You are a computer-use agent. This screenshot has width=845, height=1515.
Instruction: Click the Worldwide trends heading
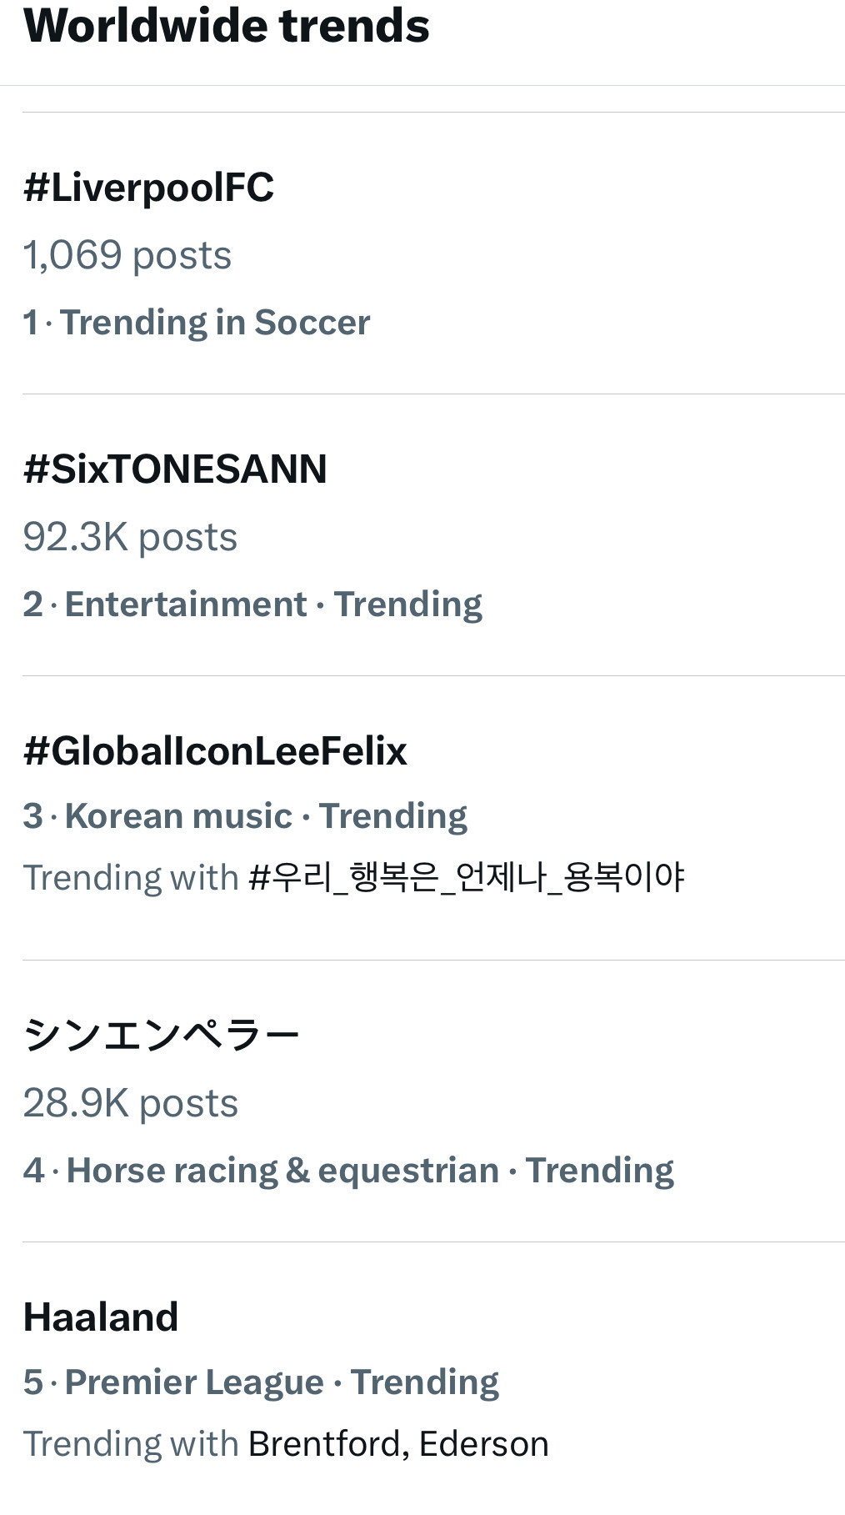pyautogui.click(x=227, y=27)
